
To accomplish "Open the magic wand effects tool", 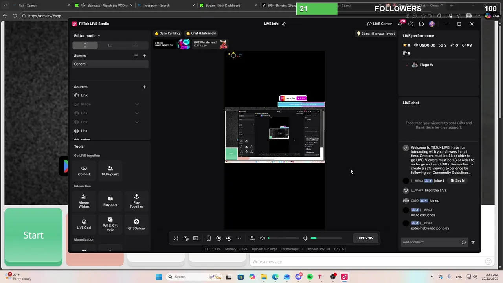I will 176,238.
